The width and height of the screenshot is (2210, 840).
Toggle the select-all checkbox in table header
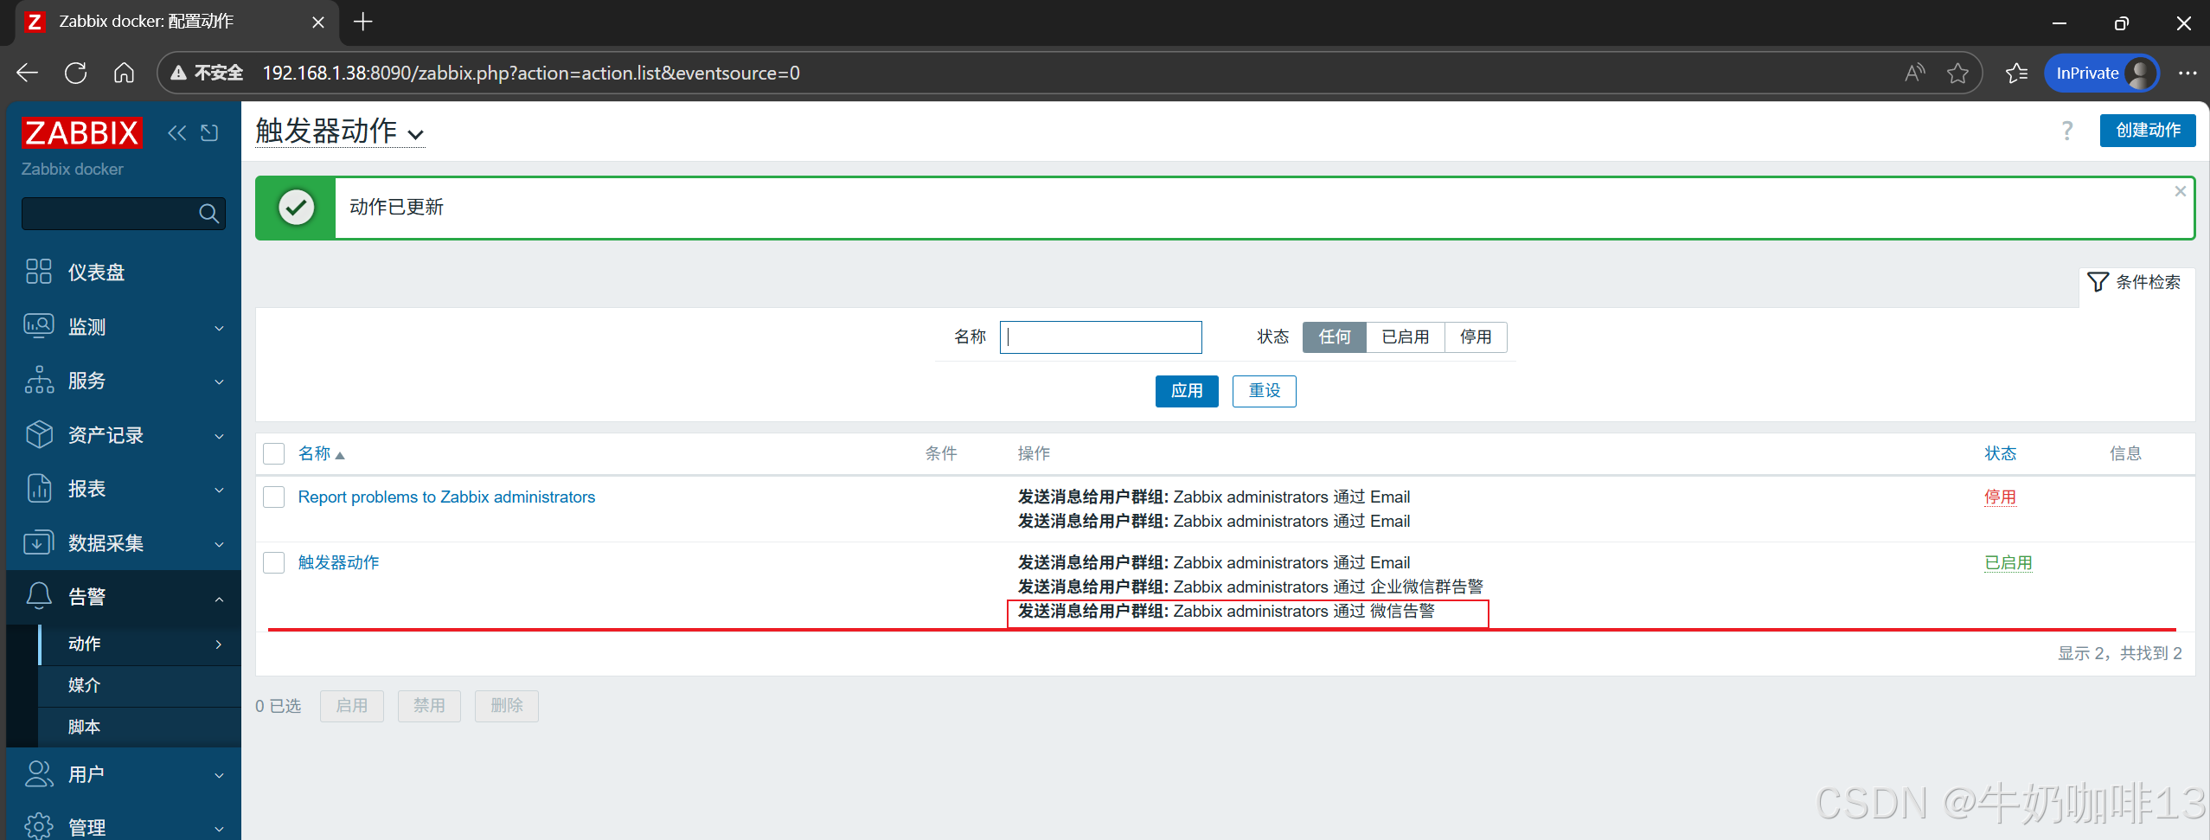coord(273,453)
